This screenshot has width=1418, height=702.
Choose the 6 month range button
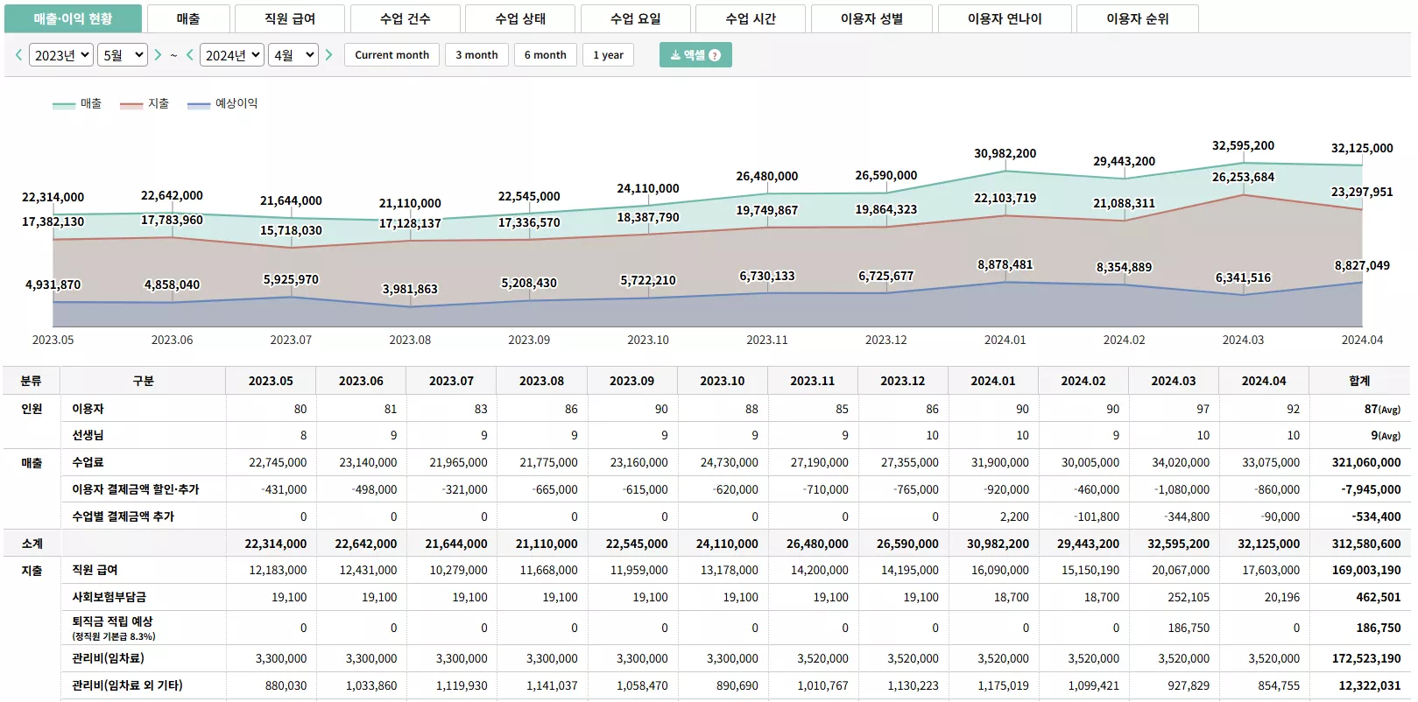point(545,55)
